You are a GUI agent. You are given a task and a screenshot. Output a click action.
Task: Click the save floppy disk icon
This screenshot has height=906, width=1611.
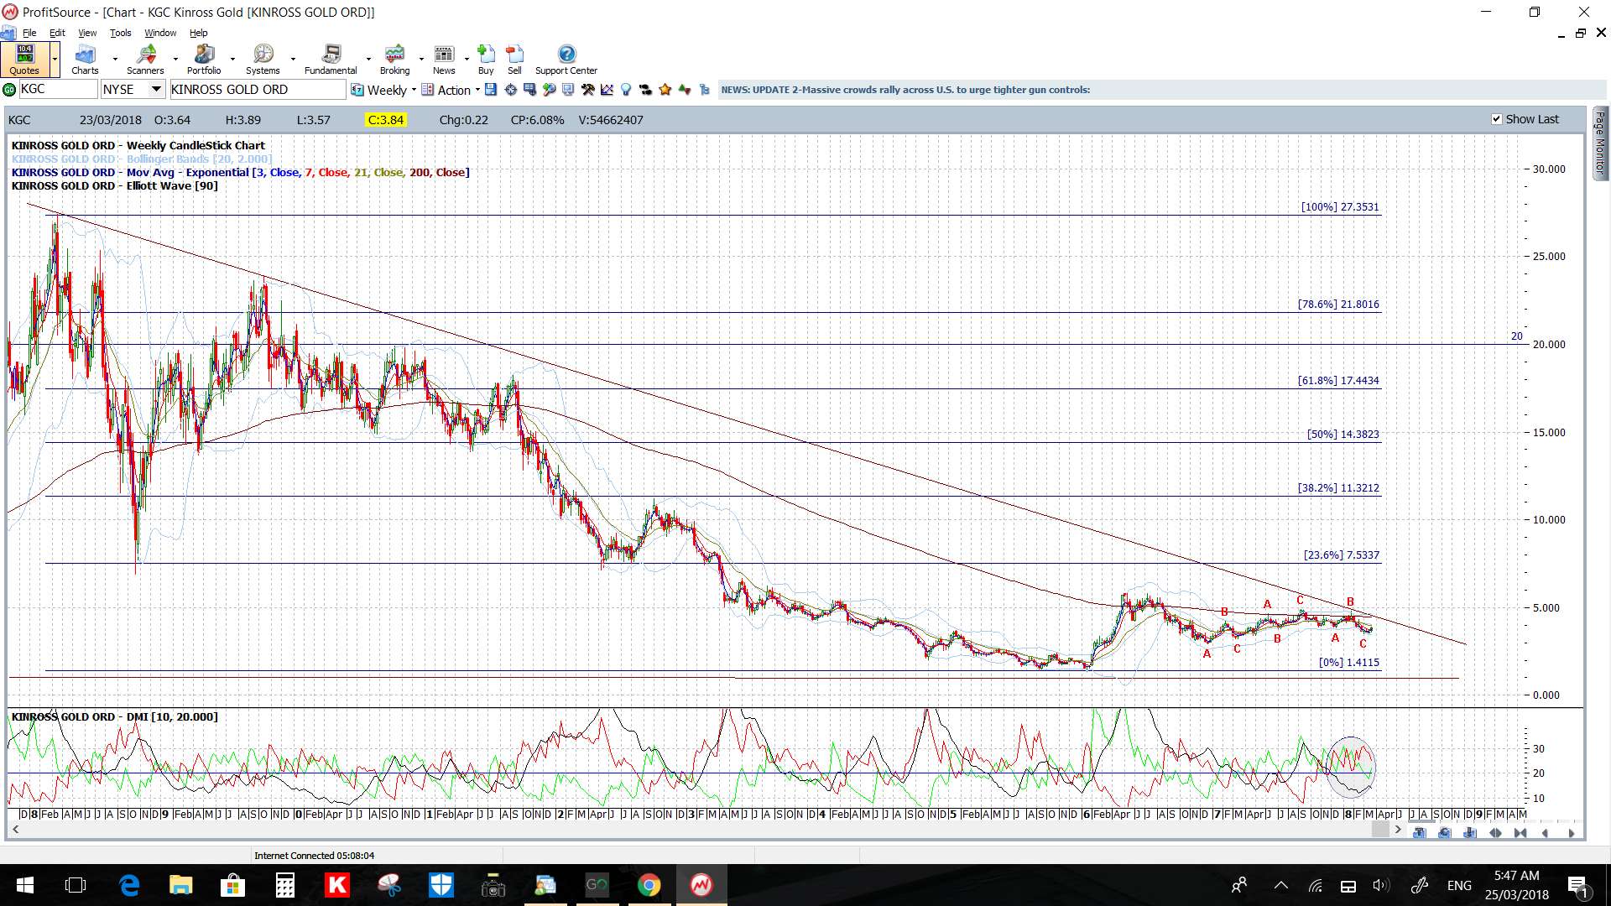click(491, 90)
